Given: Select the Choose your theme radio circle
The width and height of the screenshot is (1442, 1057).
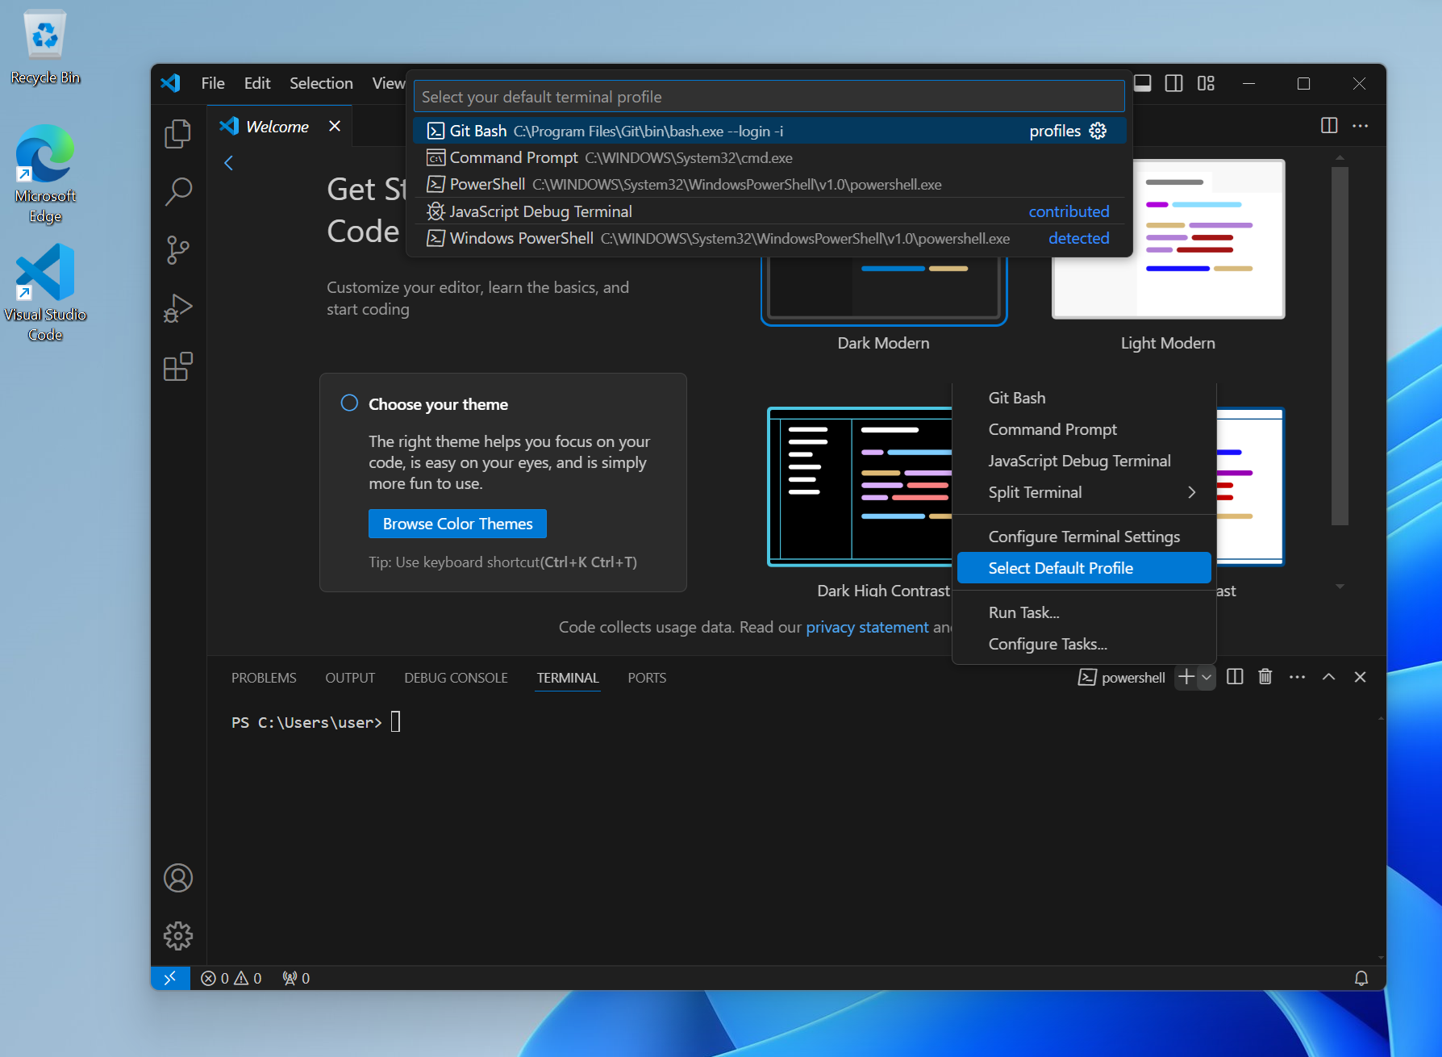Looking at the screenshot, I should click(x=349, y=403).
